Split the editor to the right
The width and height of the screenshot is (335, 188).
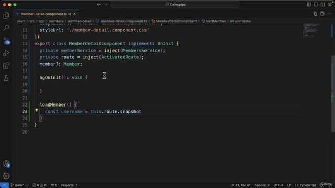(x=322, y=14)
